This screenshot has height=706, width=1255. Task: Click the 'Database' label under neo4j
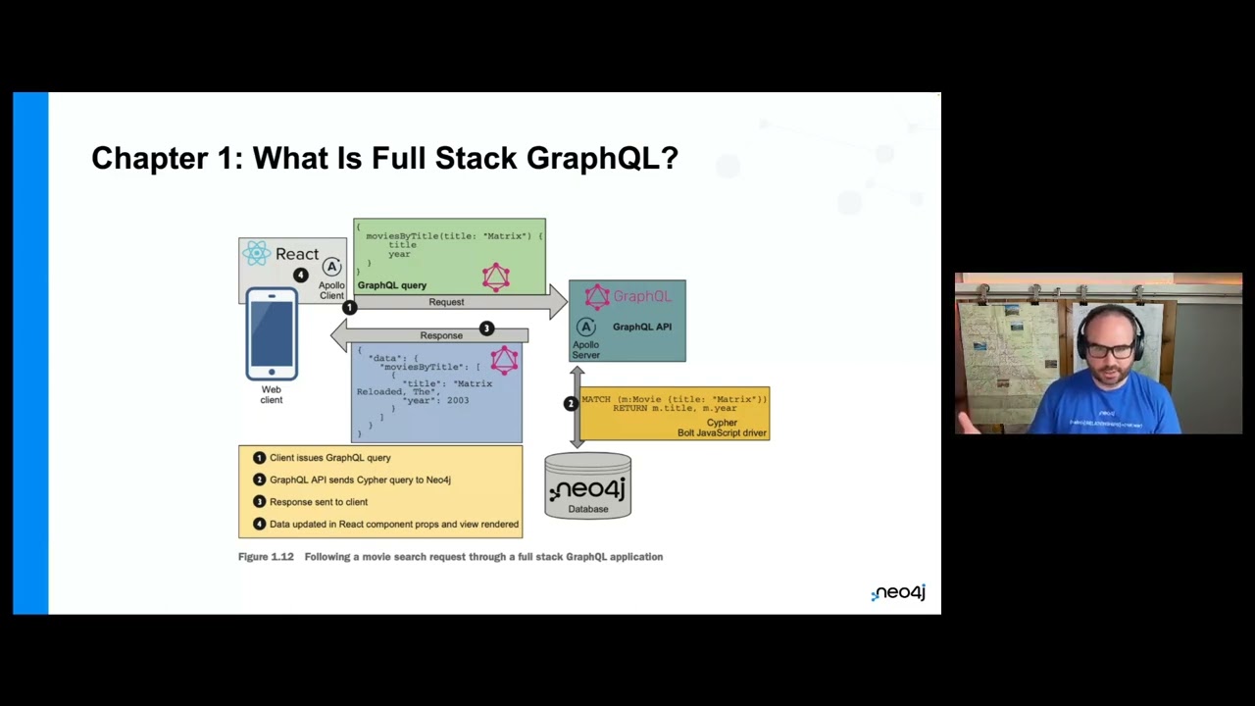[588, 509]
